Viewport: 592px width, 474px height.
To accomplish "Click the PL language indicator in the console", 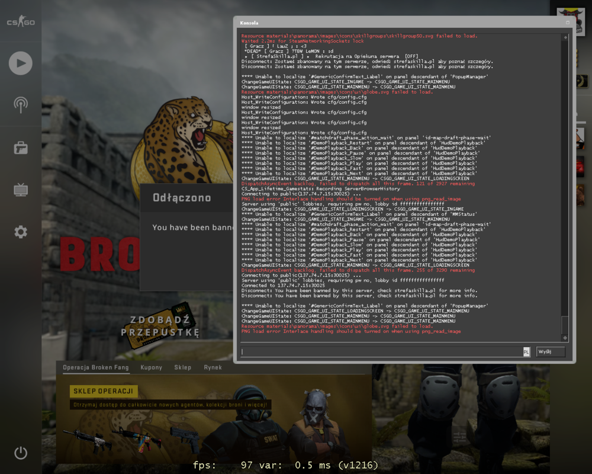I will coord(526,352).
